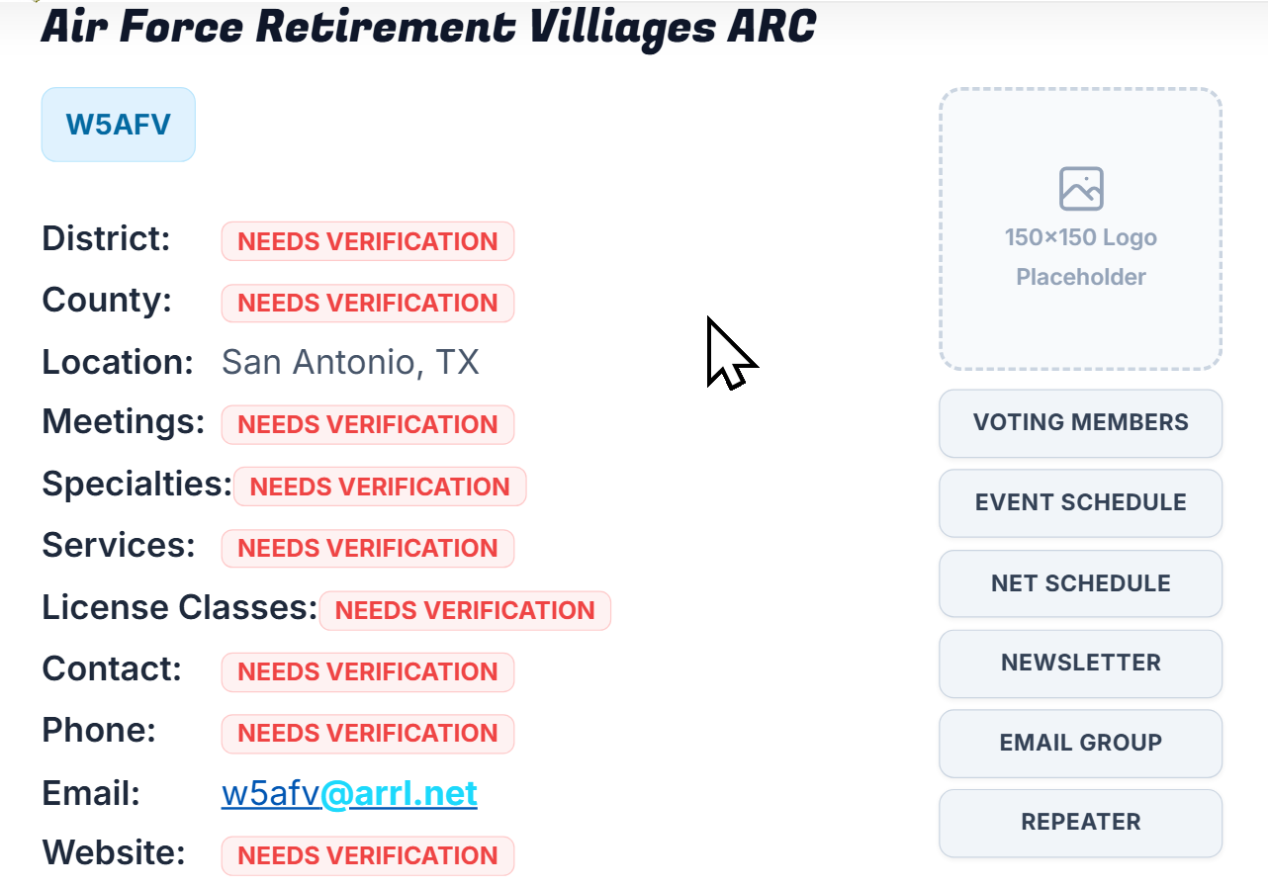This screenshot has height=888, width=1268.
Task: Click the Phone needs verification badge
Action: tap(368, 733)
